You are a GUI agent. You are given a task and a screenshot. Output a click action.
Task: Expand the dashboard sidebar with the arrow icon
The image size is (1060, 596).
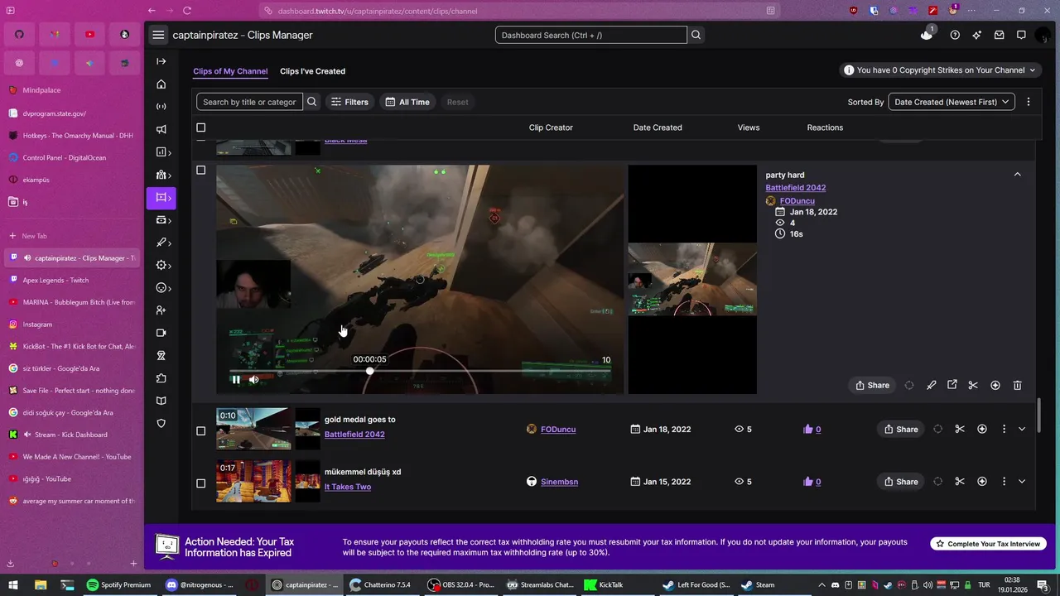tap(161, 61)
